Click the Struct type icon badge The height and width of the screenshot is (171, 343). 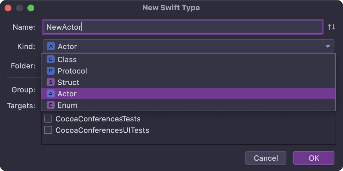[x=50, y=82]
